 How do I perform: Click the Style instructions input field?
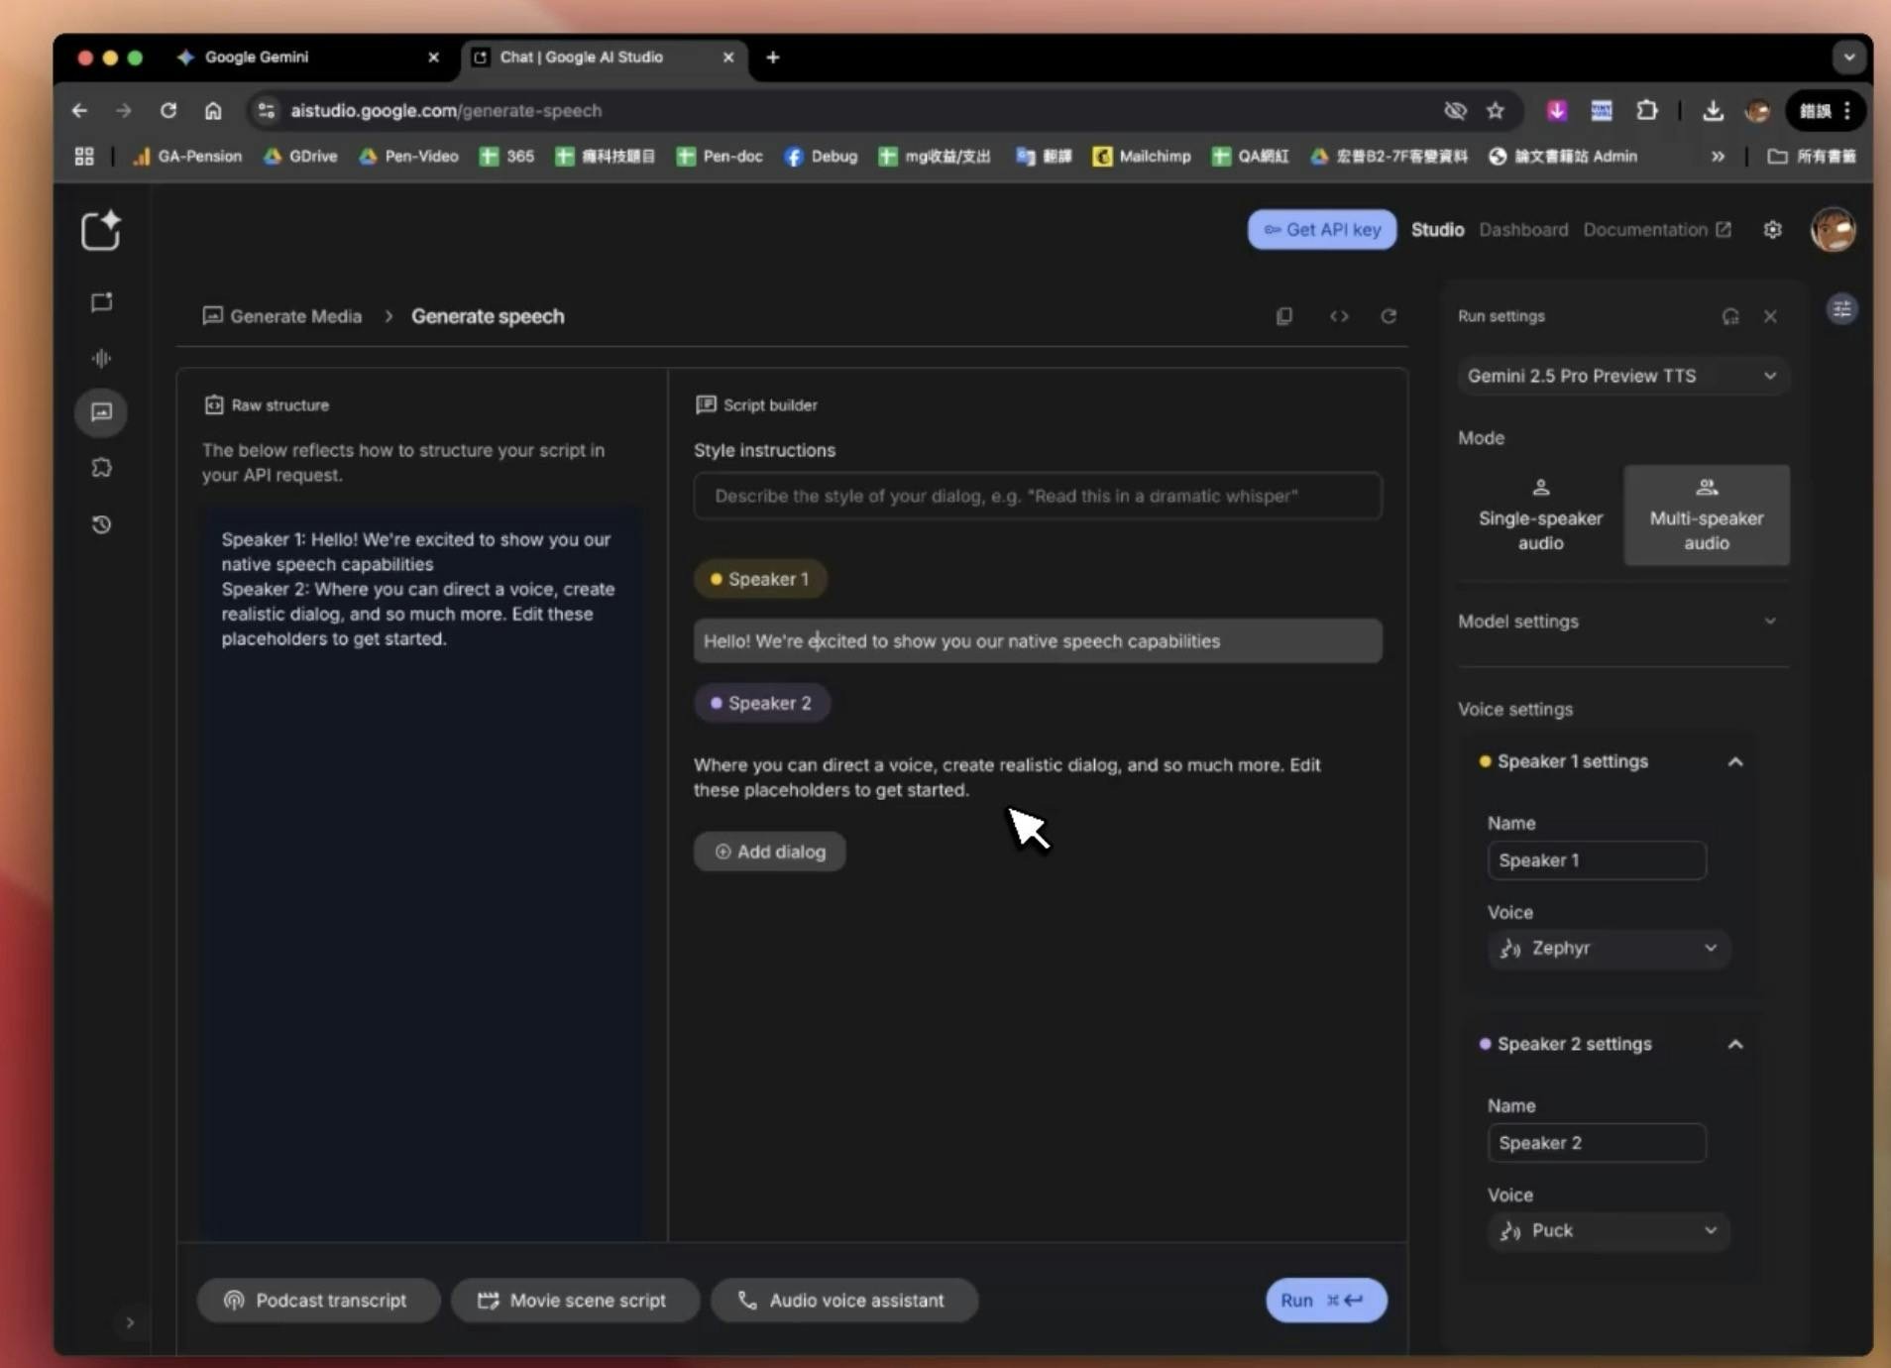pos(1037,496)
